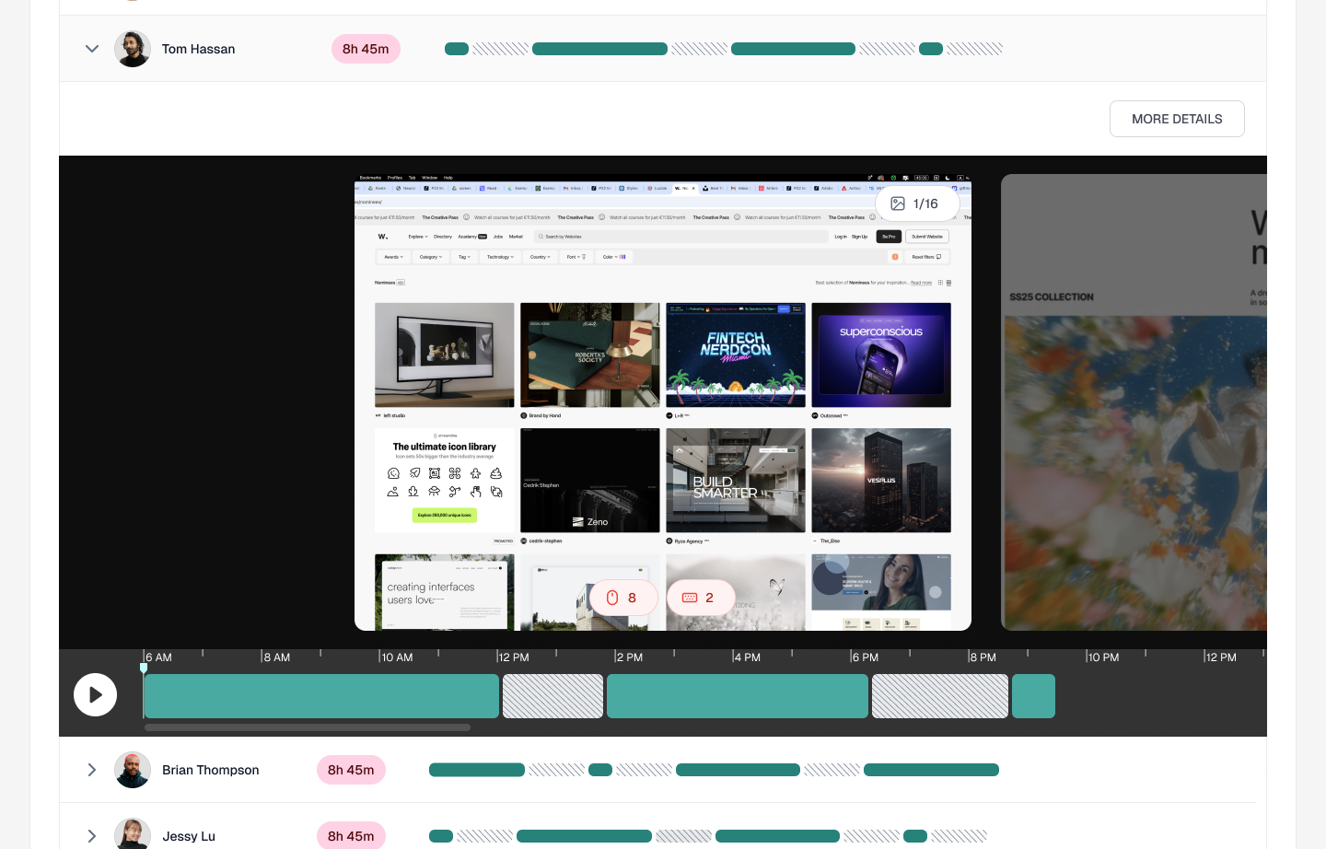Click the last short active block on the timeline
This screenshot has height=849, width=1326.
tap(1033, 696)
